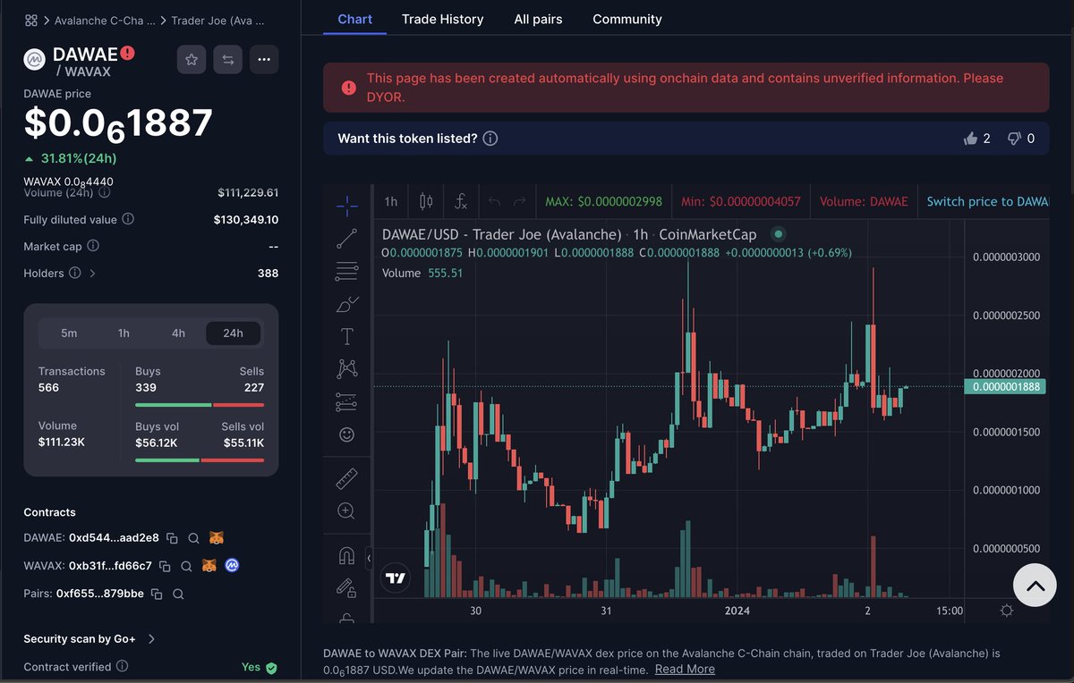Open Trader Joe (Avalanche) breadcrumb
Image resolution: width=1074 pixels, height=683 pixels.
(219, 20)
